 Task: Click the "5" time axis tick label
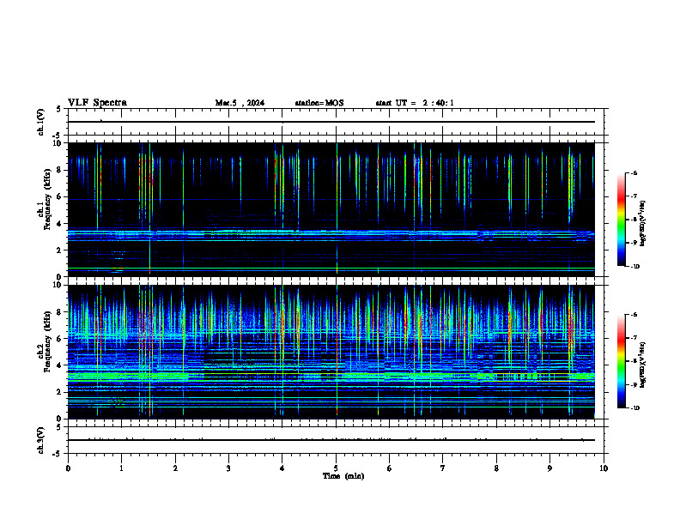pos(336,468)
